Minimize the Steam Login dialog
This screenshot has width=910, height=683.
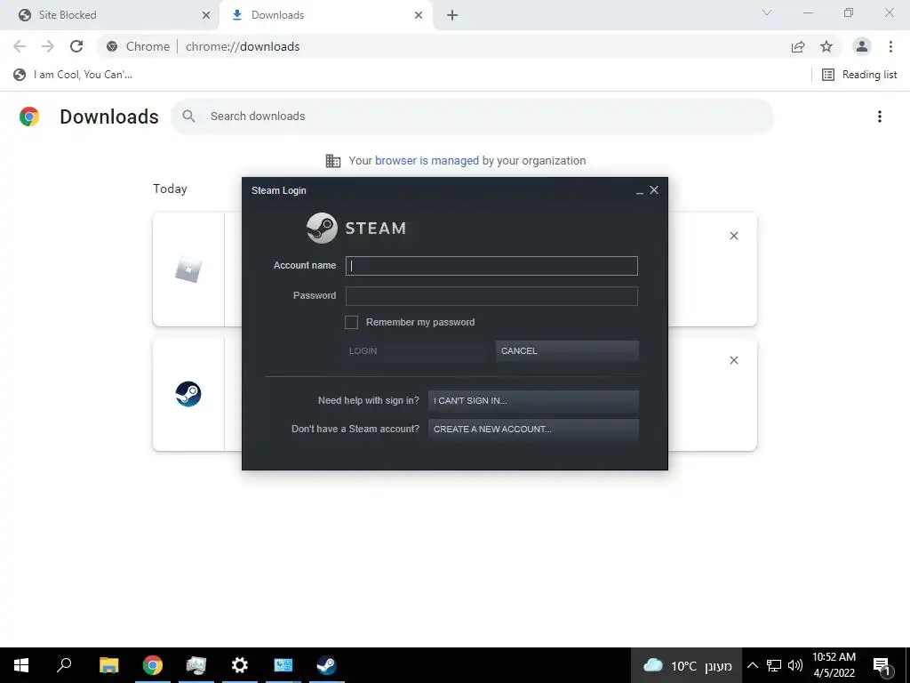click(x=640, y=190)
